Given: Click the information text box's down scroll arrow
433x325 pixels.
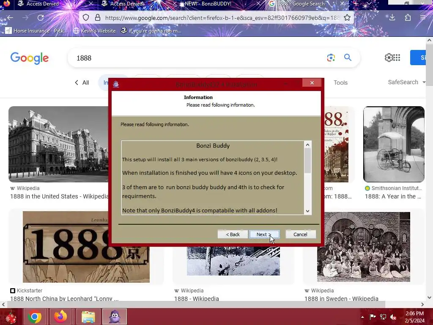Looking at the screenshot, I should tap(308, 211).
